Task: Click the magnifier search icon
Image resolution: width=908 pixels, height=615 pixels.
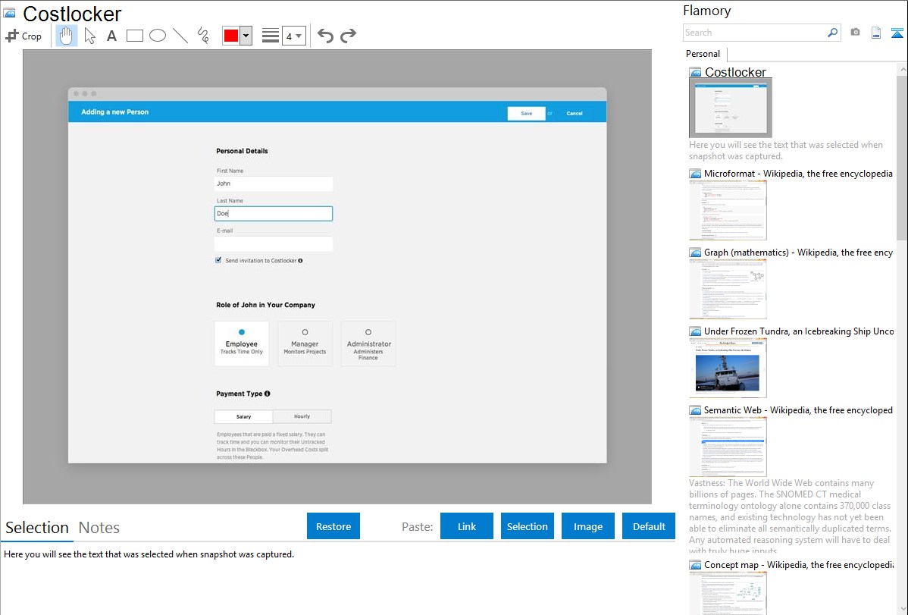Action: [832, 33]
